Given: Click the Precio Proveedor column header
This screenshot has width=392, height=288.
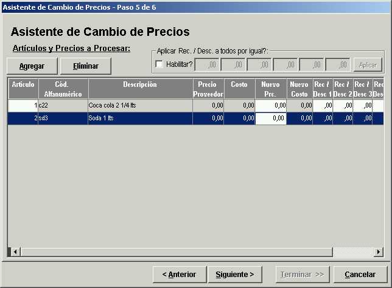Looking at the screenshot, I should (208, 89).
